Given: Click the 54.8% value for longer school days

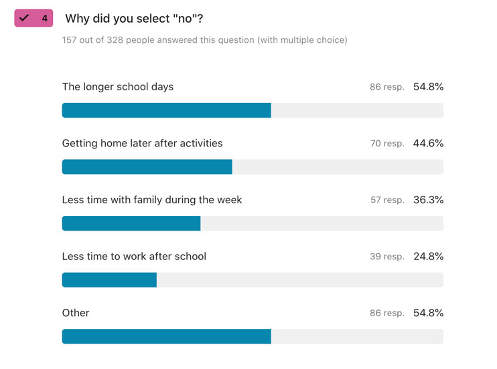Looking at the screenshot, I should point(429,87).
